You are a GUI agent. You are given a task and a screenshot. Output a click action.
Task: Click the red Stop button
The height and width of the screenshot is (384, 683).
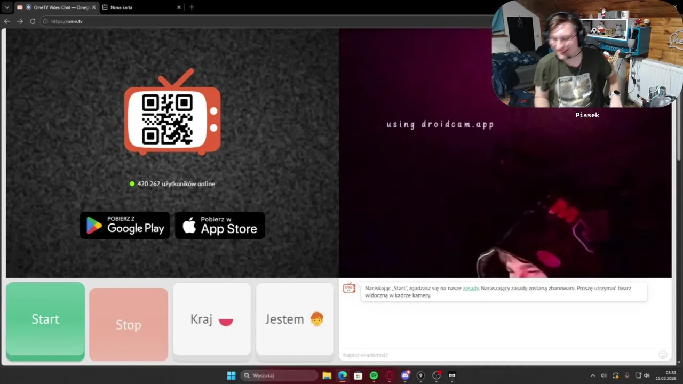129,324
